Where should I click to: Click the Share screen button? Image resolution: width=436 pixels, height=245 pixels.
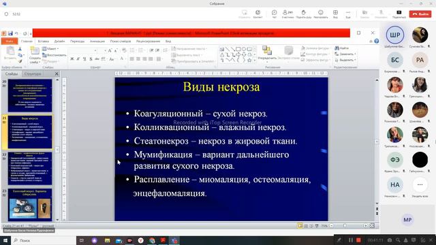pos(399,14)
